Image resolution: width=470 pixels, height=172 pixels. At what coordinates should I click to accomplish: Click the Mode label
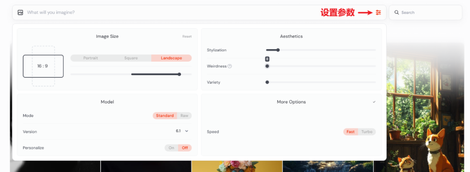click(x=28, y=116)
